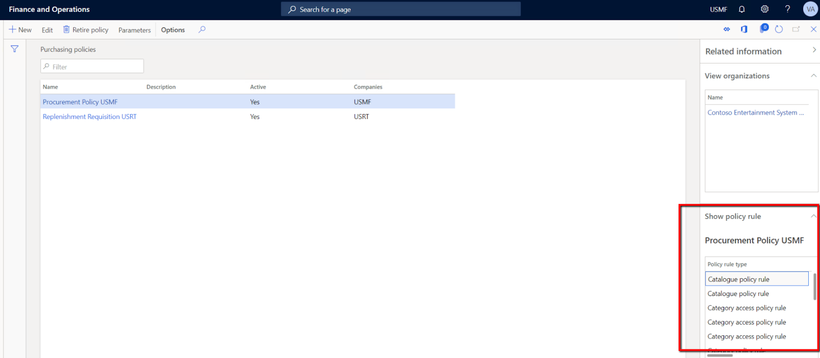Click the personalization diamonds icon

(727, 29)
